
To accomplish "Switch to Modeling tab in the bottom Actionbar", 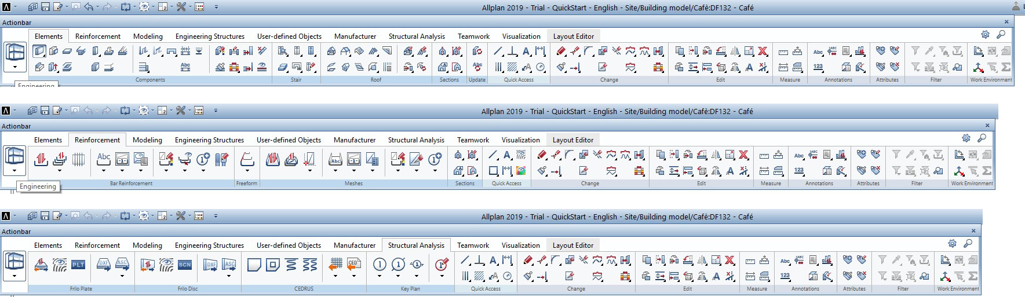I will (x=147, y=245).
